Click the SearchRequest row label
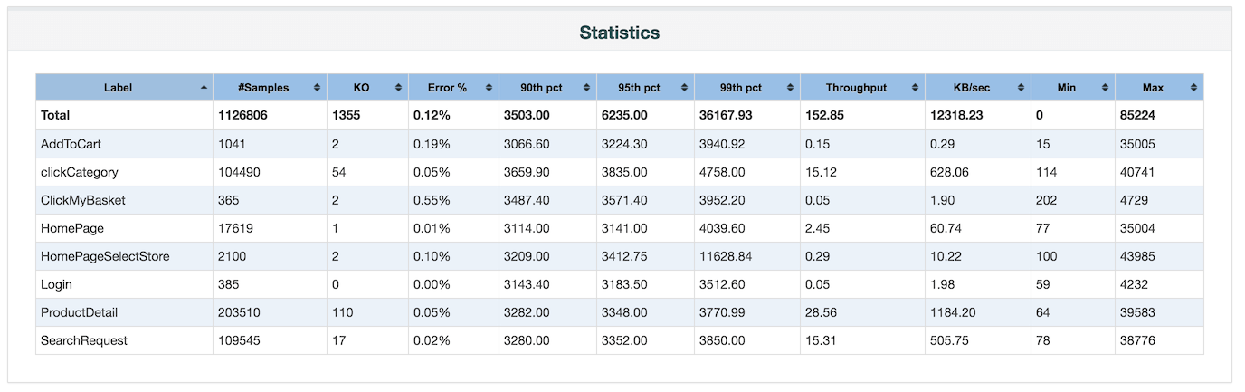The width and height of the screenshot is (1245, 392). (x=84, y=340)
